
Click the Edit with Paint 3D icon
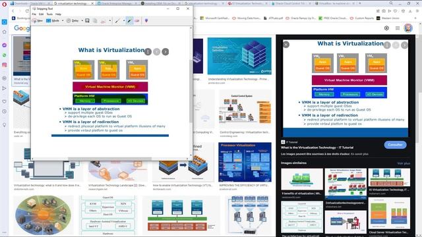tap(146, 20)
